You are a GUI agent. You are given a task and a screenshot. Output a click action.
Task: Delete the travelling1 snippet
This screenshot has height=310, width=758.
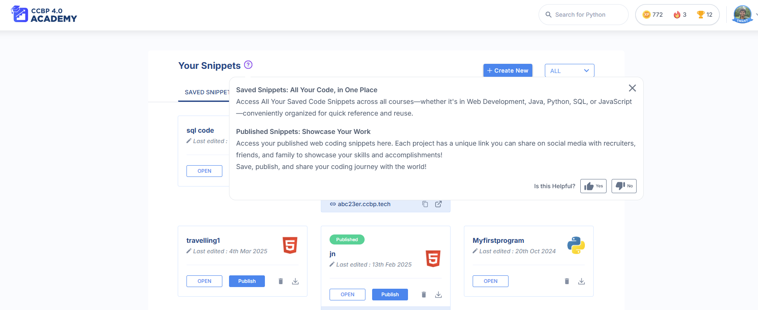click(x=281, y=281)
